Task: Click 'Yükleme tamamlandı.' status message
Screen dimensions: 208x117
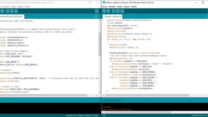Action: click(x=112, y=100)
